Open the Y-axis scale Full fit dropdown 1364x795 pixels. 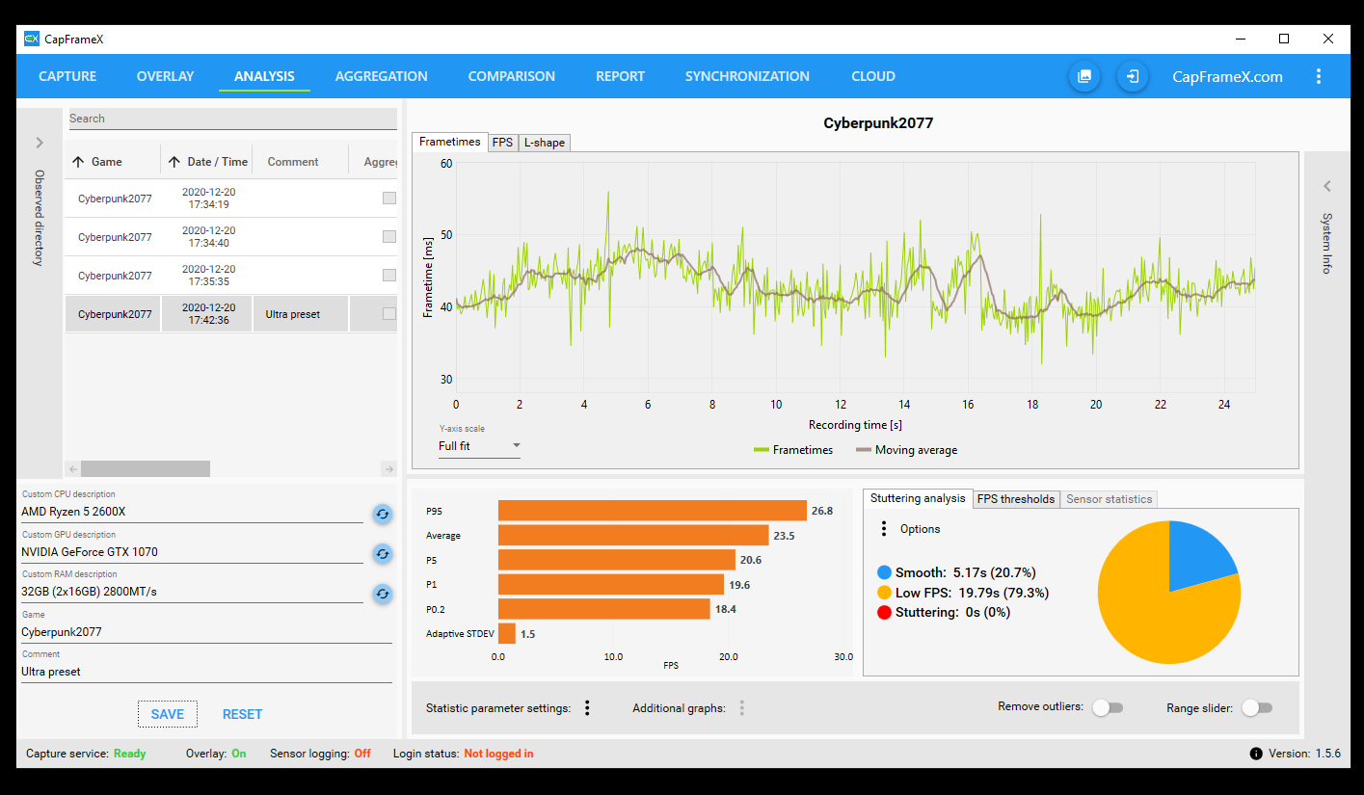coord(479,446)
